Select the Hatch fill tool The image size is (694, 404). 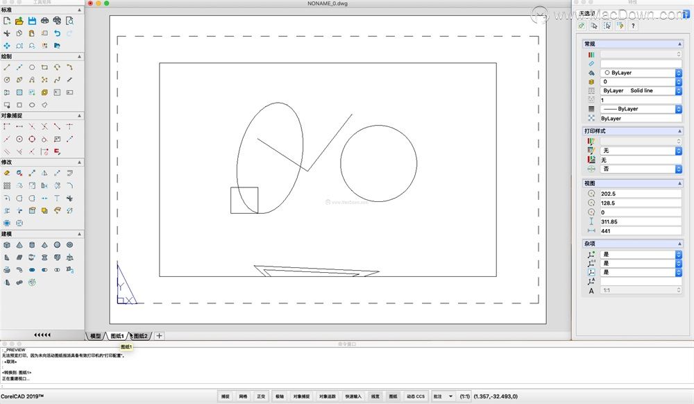pos(19,92)
